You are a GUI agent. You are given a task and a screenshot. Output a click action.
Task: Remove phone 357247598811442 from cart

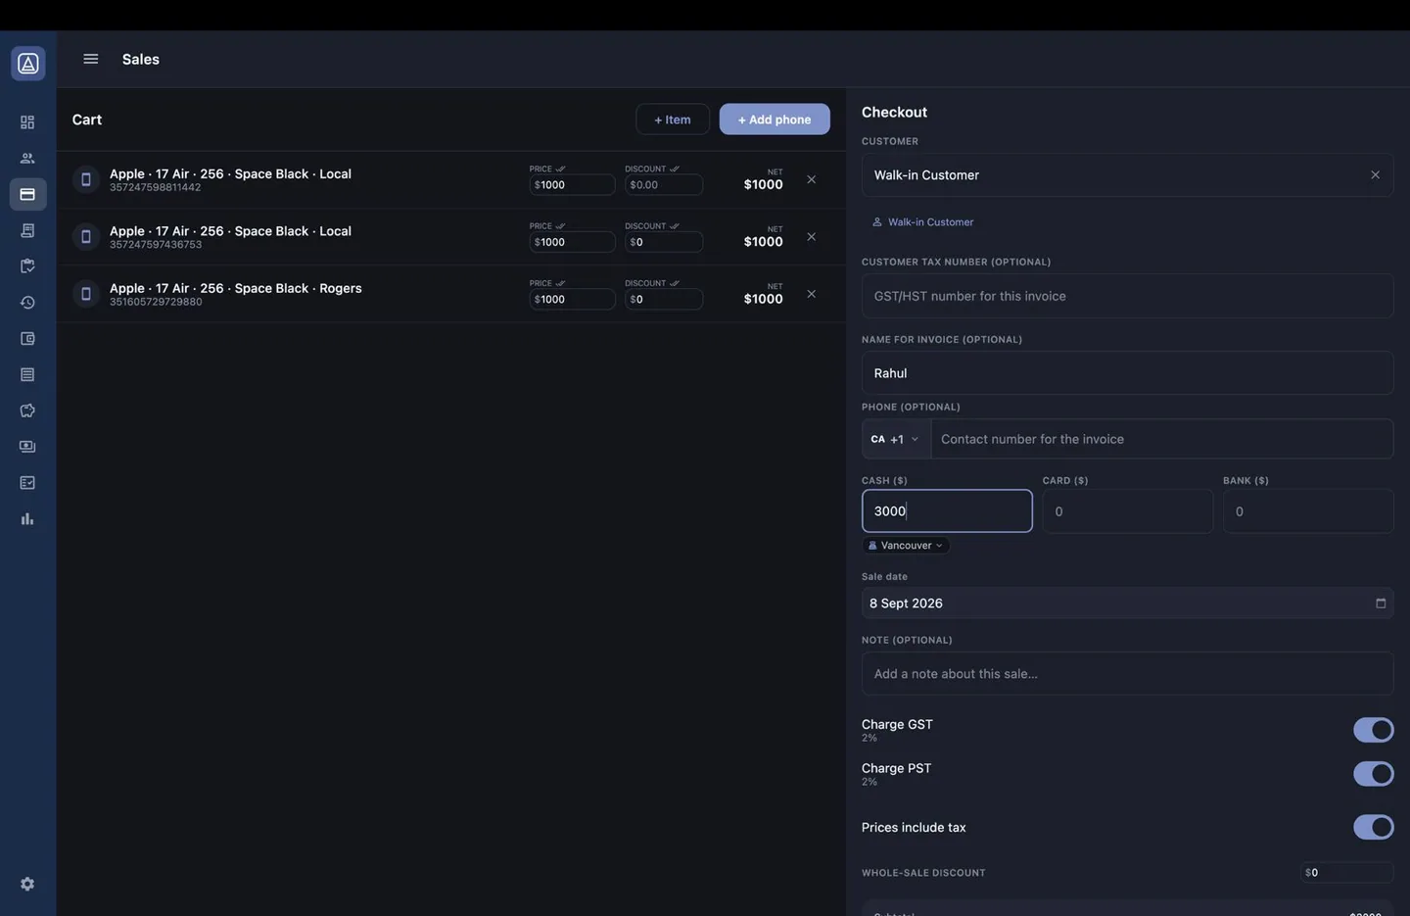[811, 179]
